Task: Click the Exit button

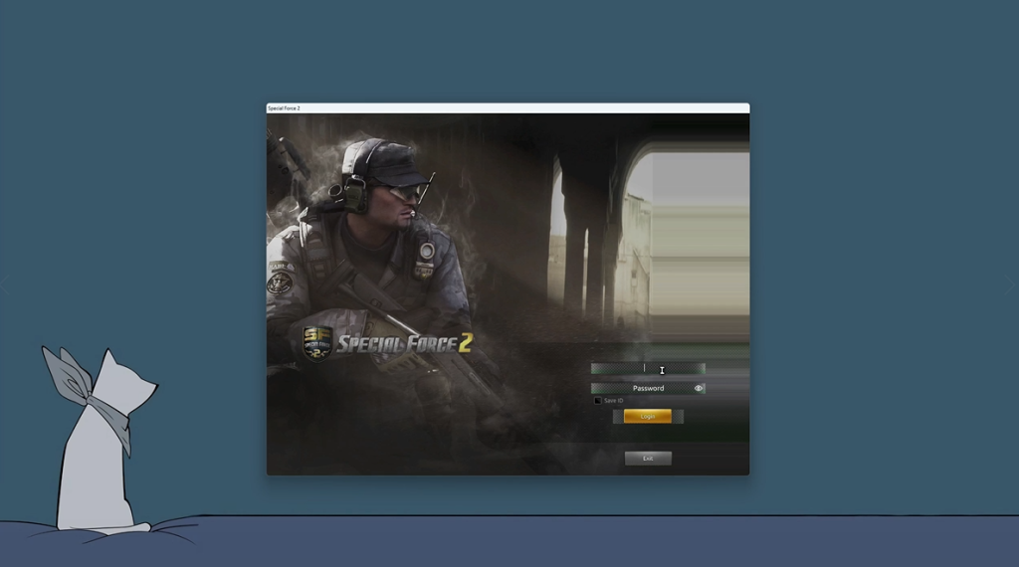Action: tap(648, 459)
